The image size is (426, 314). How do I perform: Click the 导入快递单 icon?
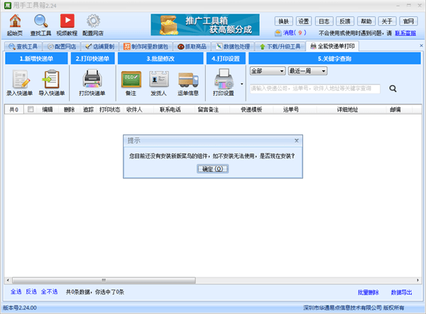pyautogui.click(x=51, y=79)
